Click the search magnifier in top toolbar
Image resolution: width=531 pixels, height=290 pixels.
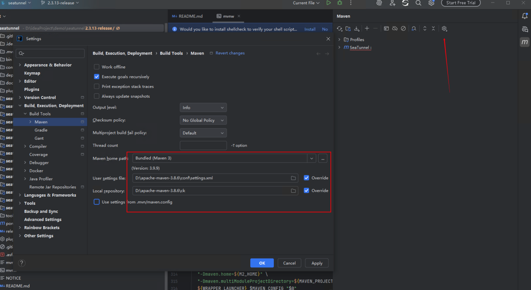pyautogui.click(x=418, y=3)
